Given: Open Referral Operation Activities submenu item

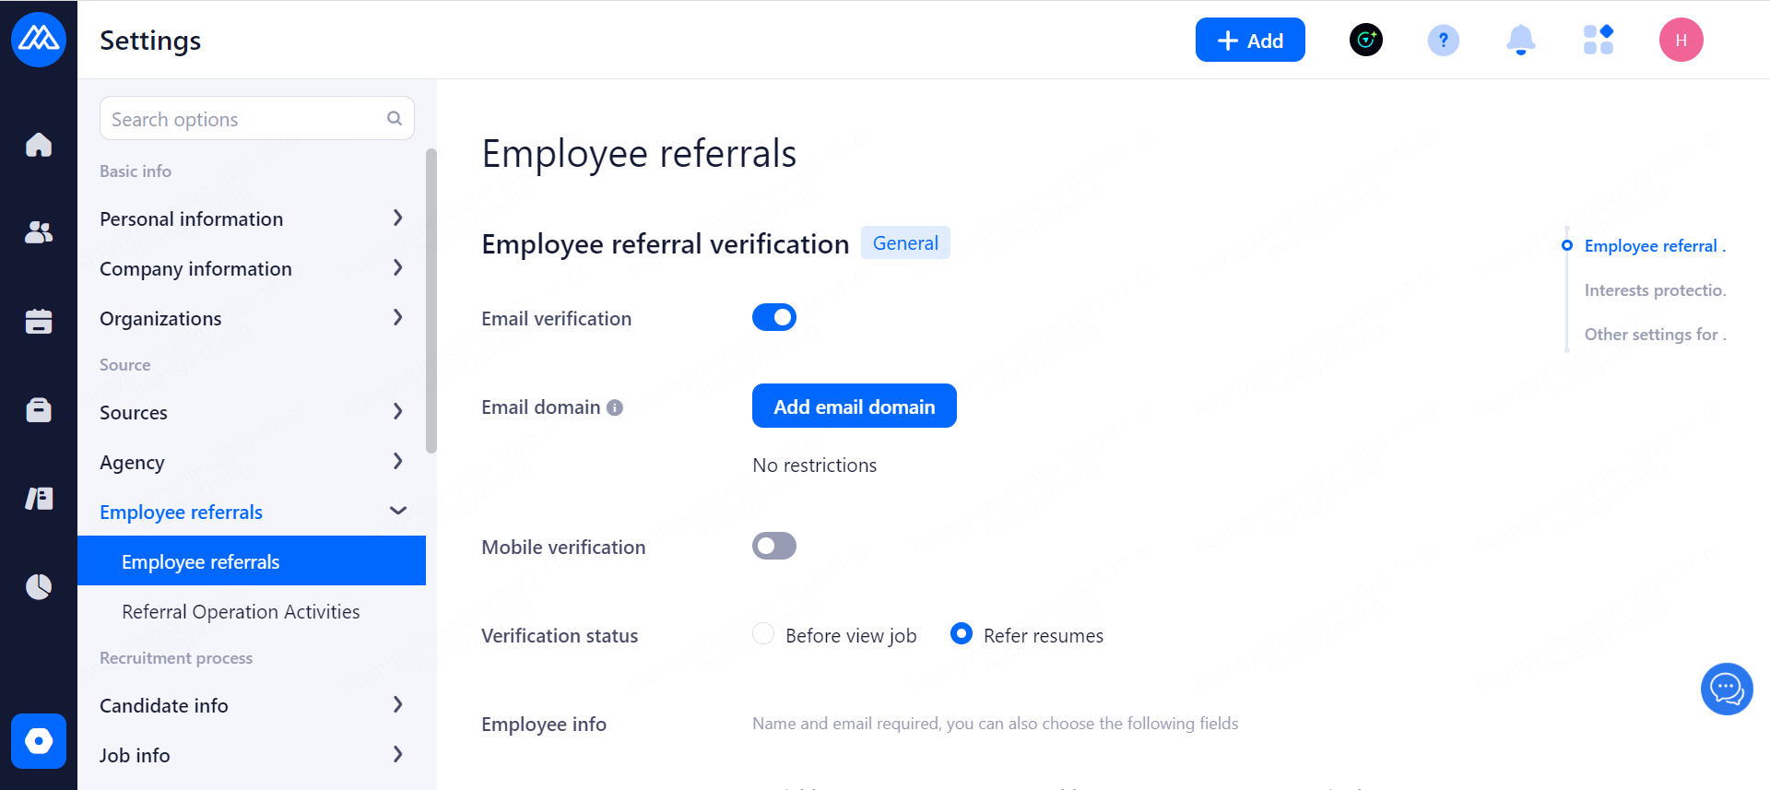Looking at the screenshot, I should pos(241,612).
